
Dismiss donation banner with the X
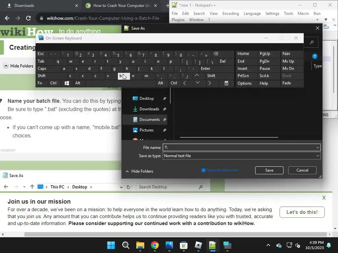pyautogui.click(x=324, y=198)
